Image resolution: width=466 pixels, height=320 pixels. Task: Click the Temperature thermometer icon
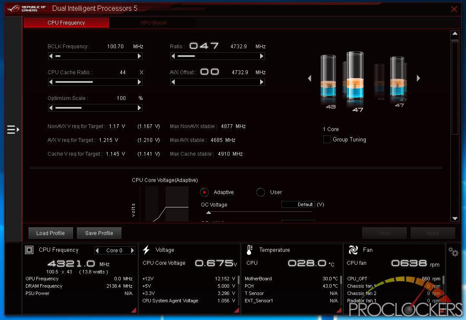[249, 250]
